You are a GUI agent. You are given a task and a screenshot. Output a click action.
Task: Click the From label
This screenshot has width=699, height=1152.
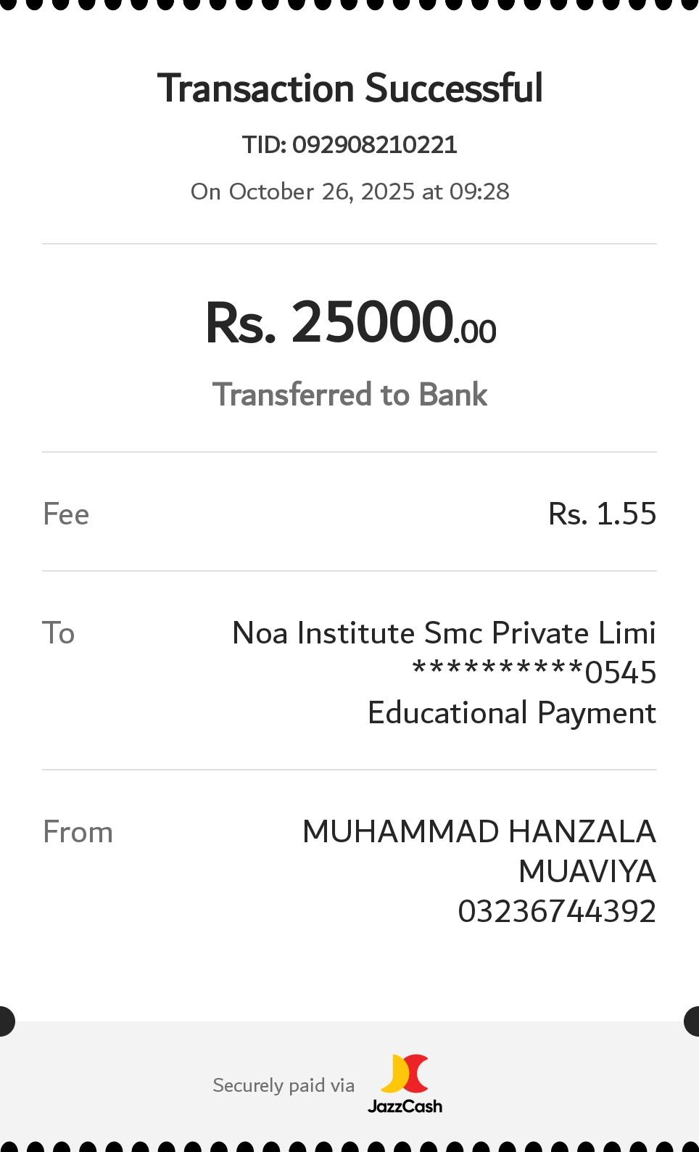tap(78, 832)
